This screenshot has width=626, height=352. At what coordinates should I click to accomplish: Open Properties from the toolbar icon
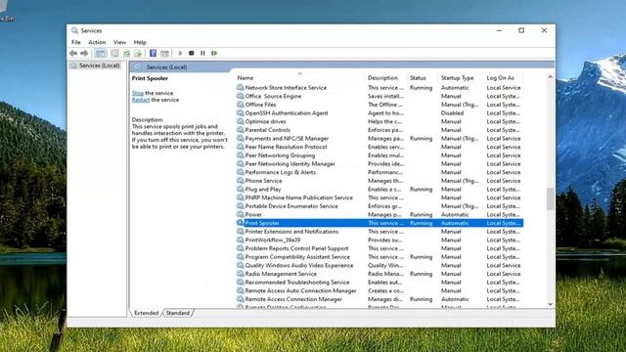[x=114, y=53]
